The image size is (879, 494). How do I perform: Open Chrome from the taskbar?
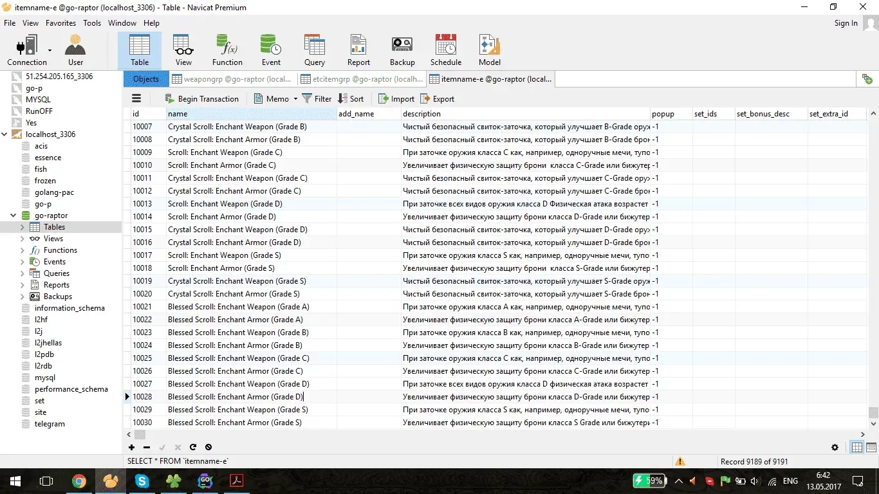tap(79, 480)
